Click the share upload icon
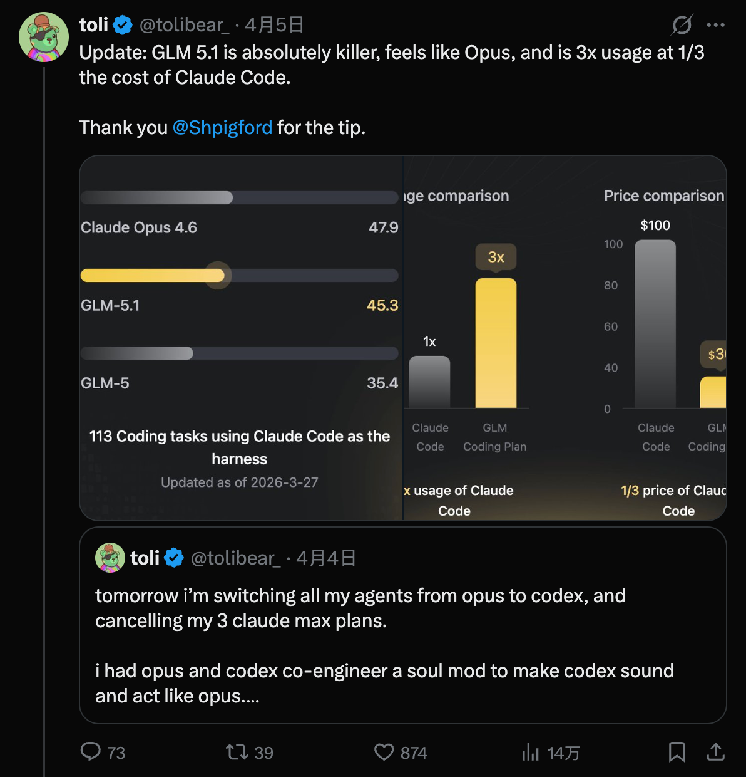 [715, 751]
